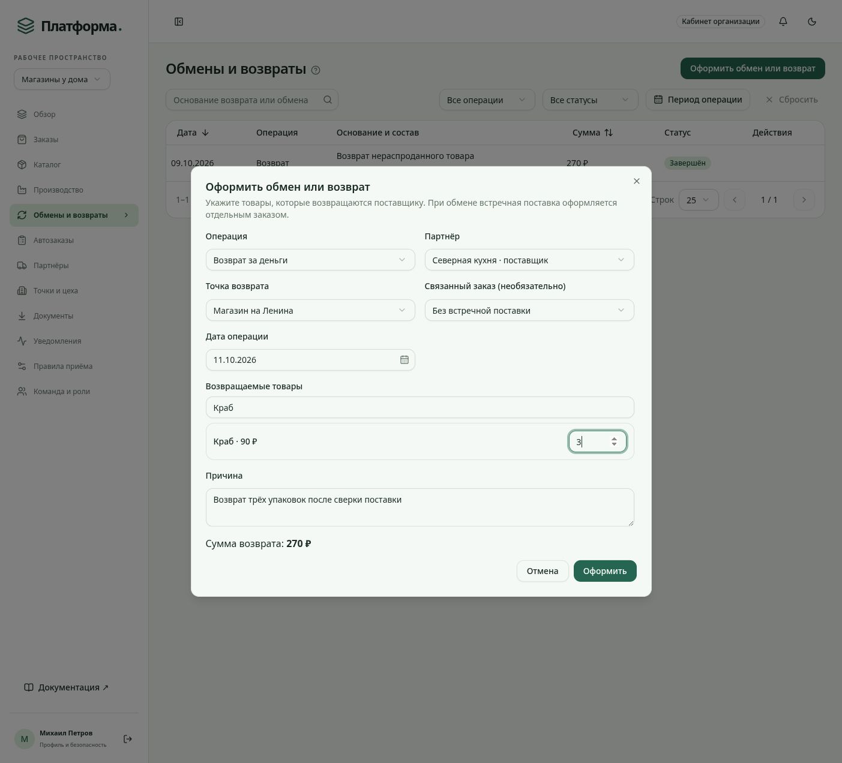
Task: Go to Точки и цеха
Action: coord(74,291)
